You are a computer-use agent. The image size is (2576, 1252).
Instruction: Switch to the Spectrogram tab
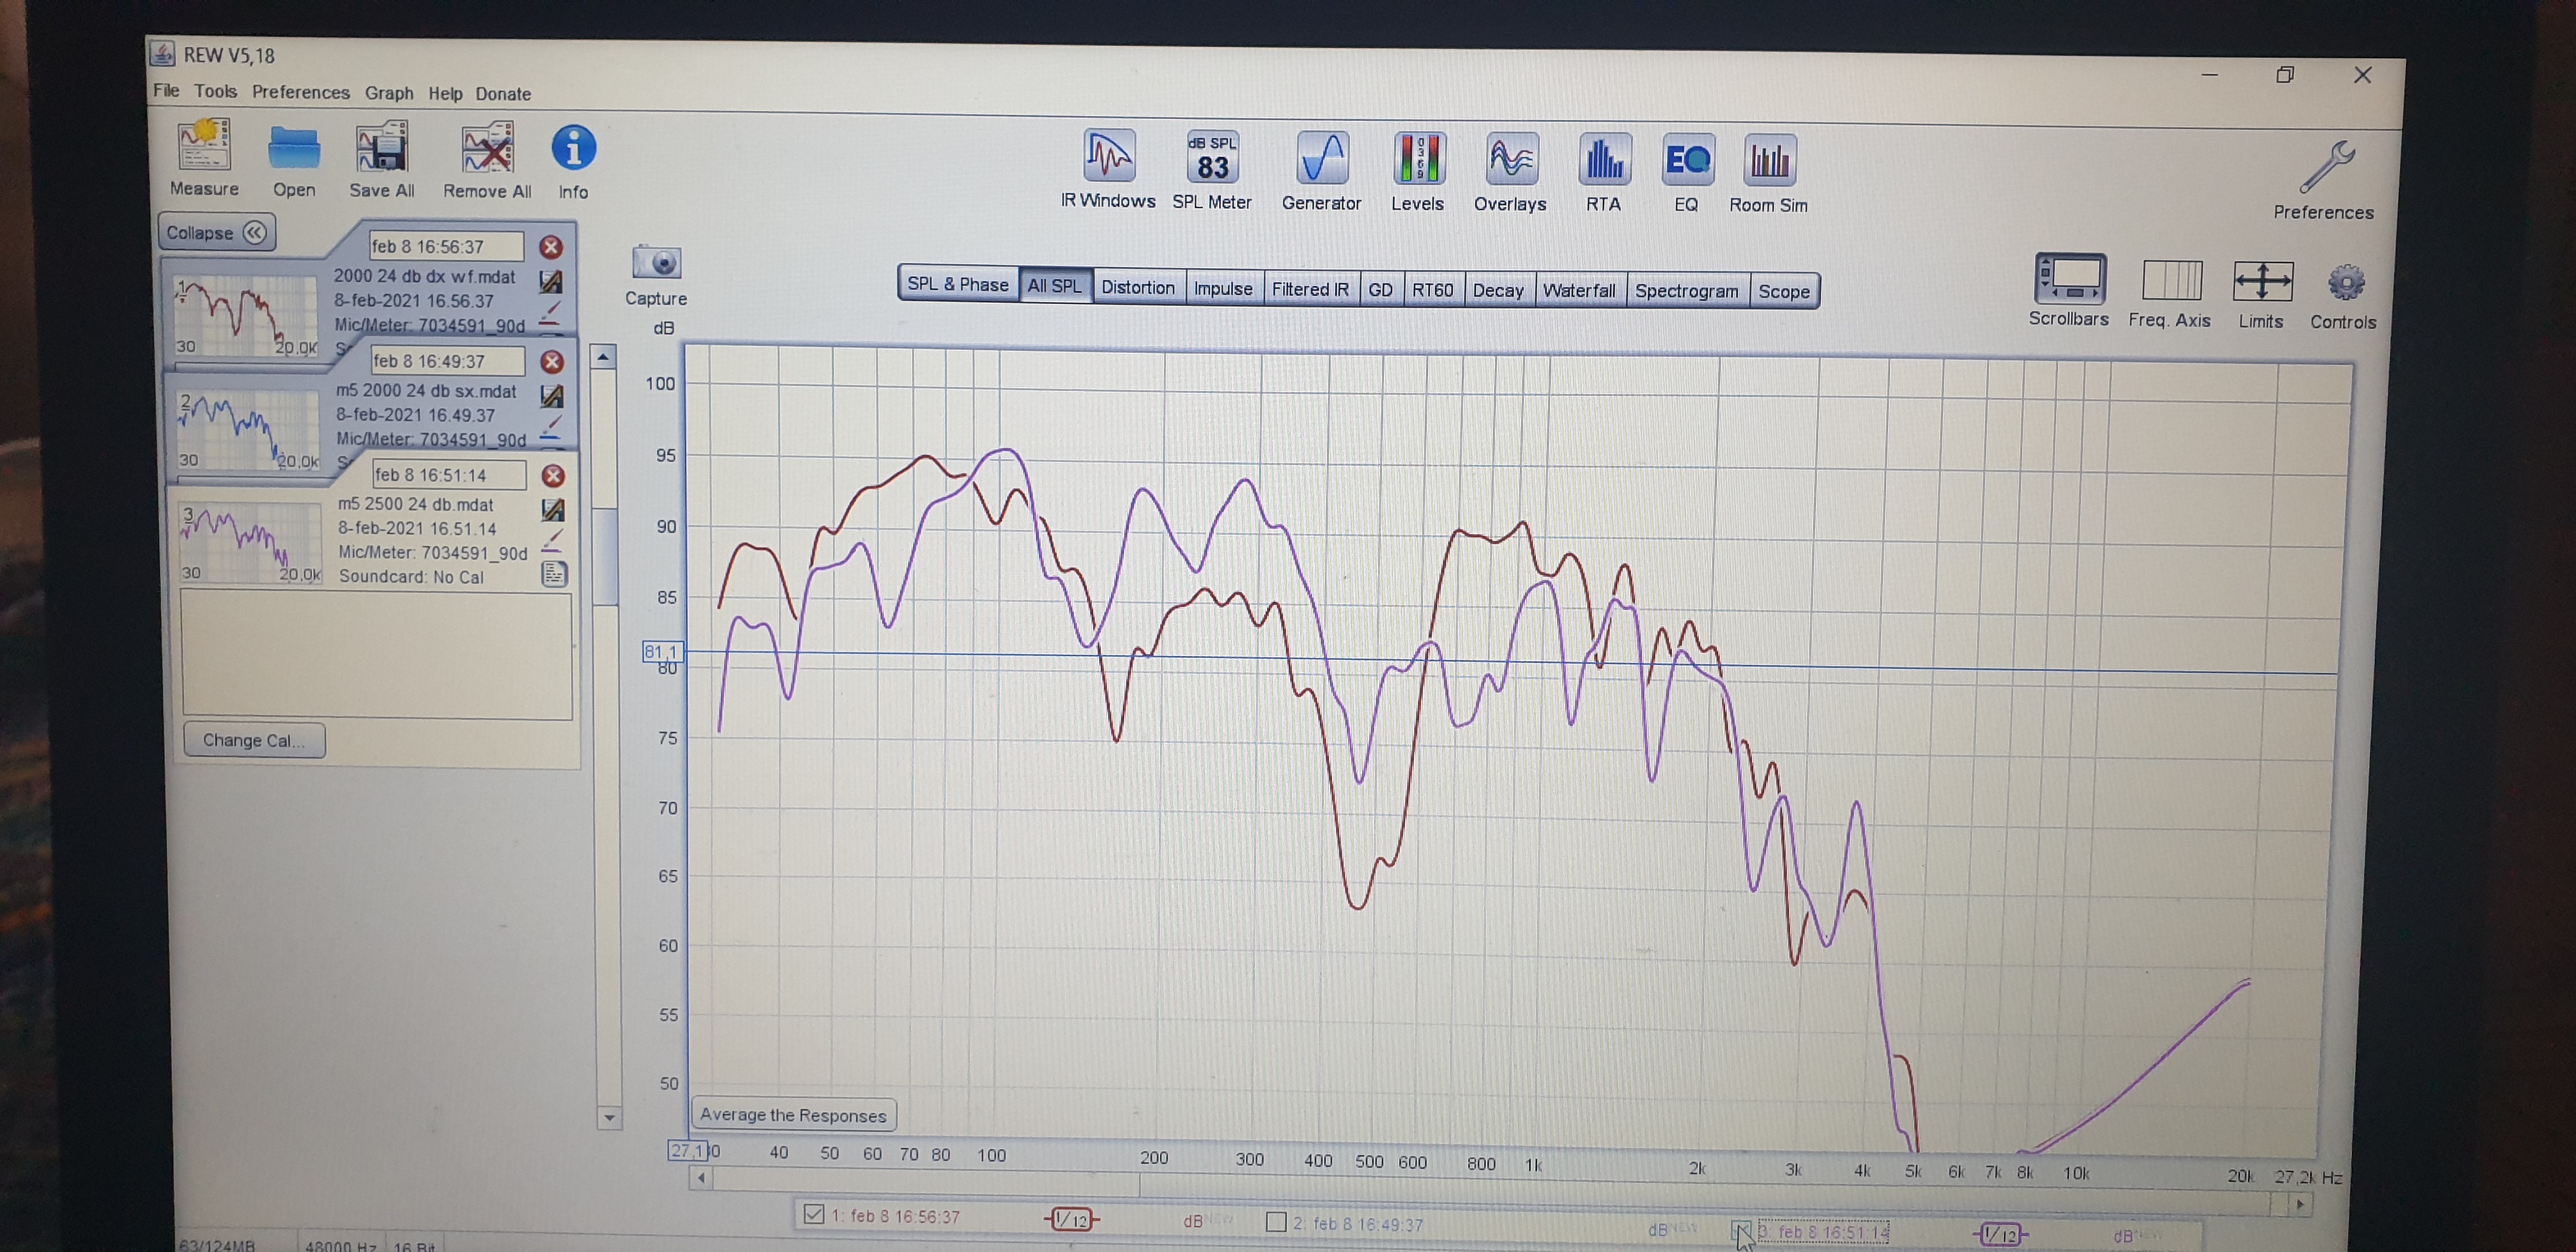pos(1688,292)
